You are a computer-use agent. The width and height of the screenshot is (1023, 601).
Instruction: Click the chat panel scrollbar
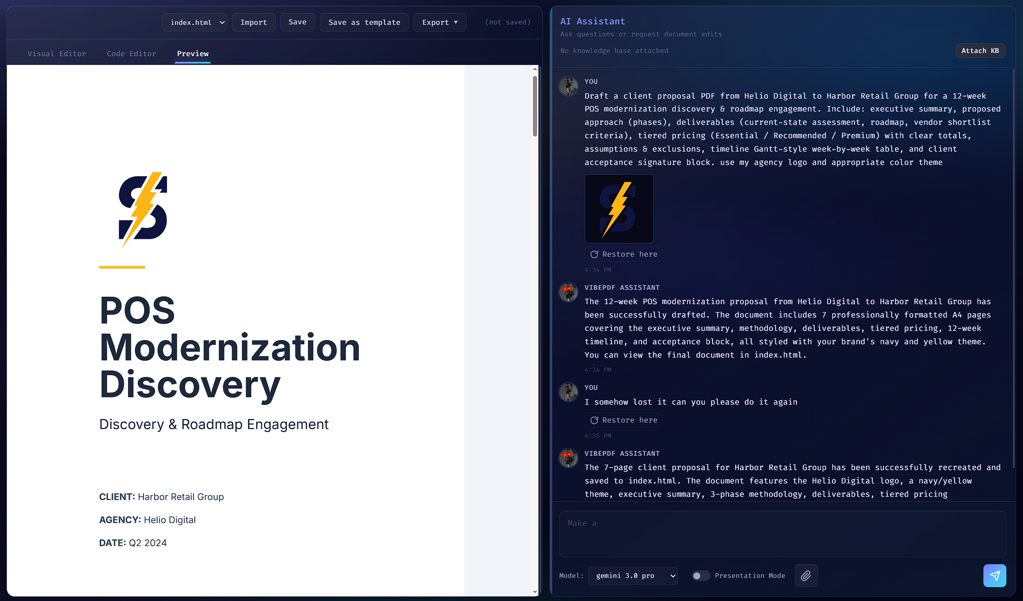coord(1014,268)
